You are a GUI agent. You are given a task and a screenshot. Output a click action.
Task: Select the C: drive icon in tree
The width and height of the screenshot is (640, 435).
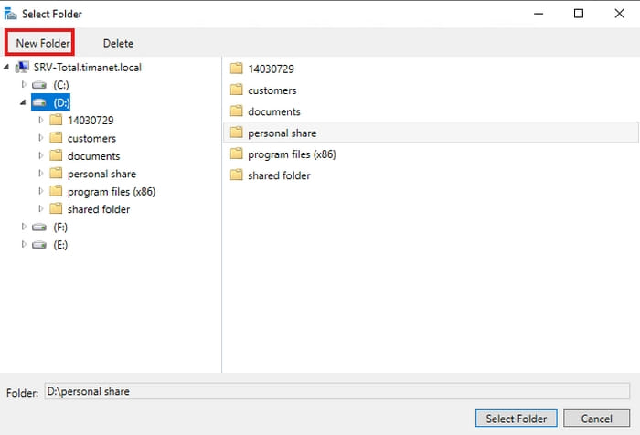point(39,85)
